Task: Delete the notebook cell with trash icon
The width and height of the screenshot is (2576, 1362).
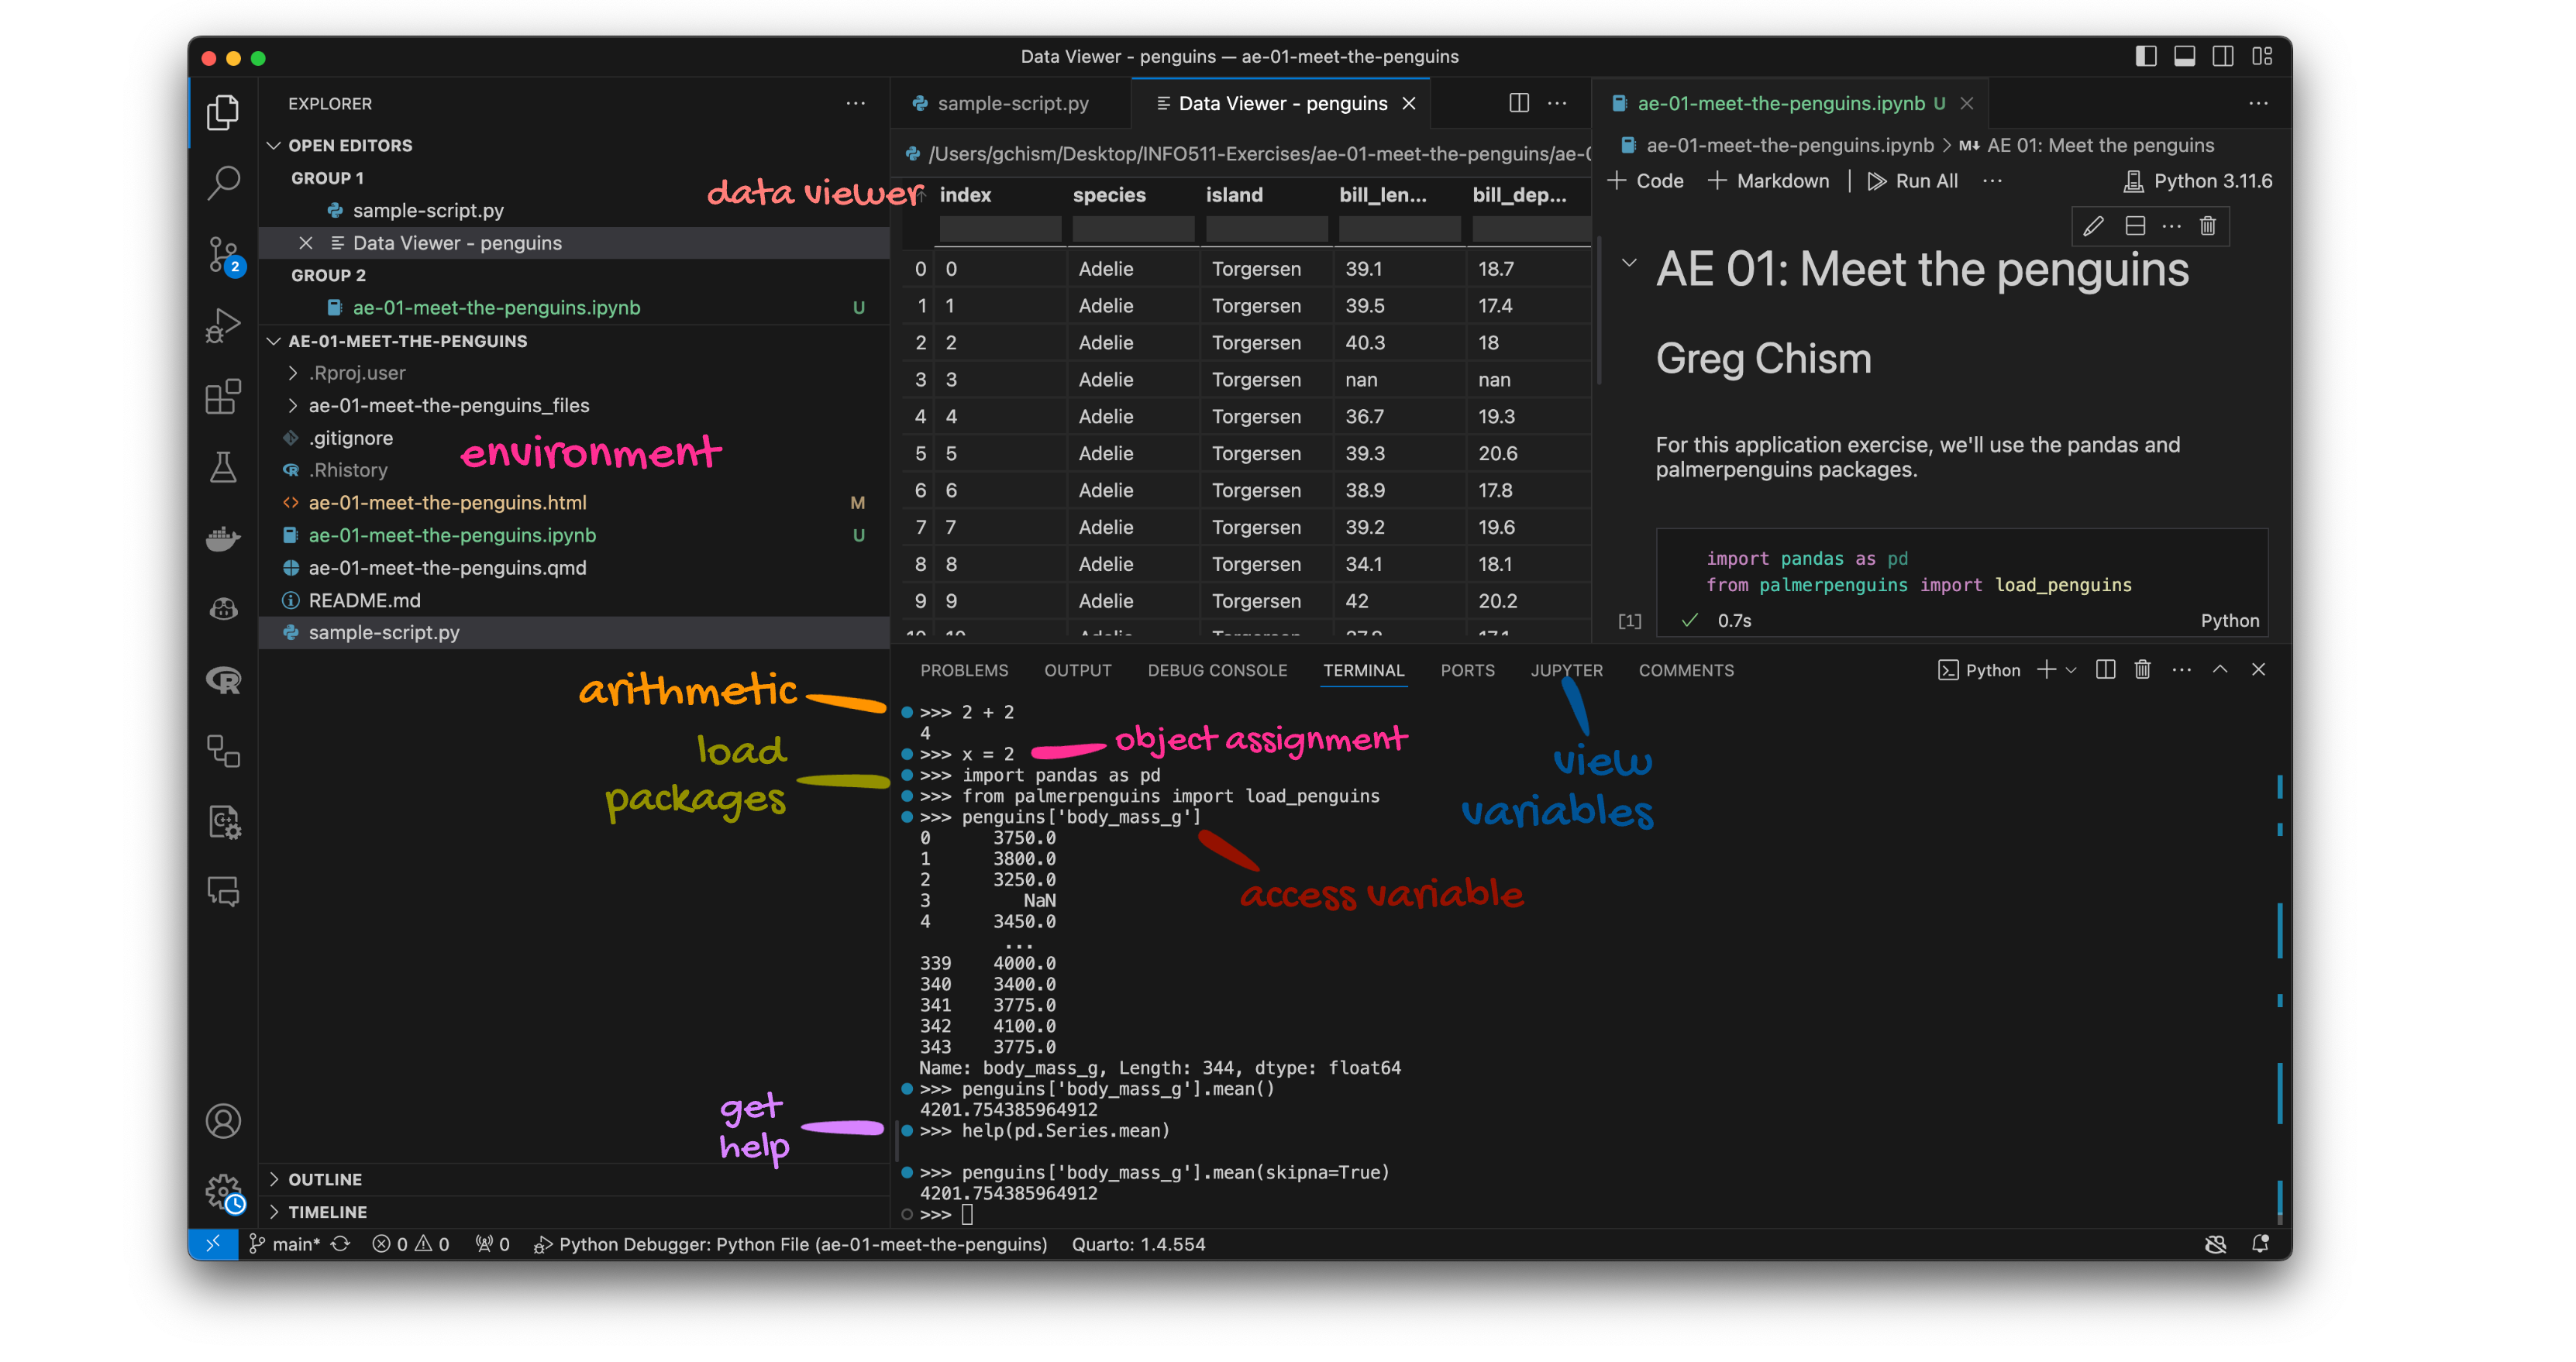Action: click(x=2208, y=226)
